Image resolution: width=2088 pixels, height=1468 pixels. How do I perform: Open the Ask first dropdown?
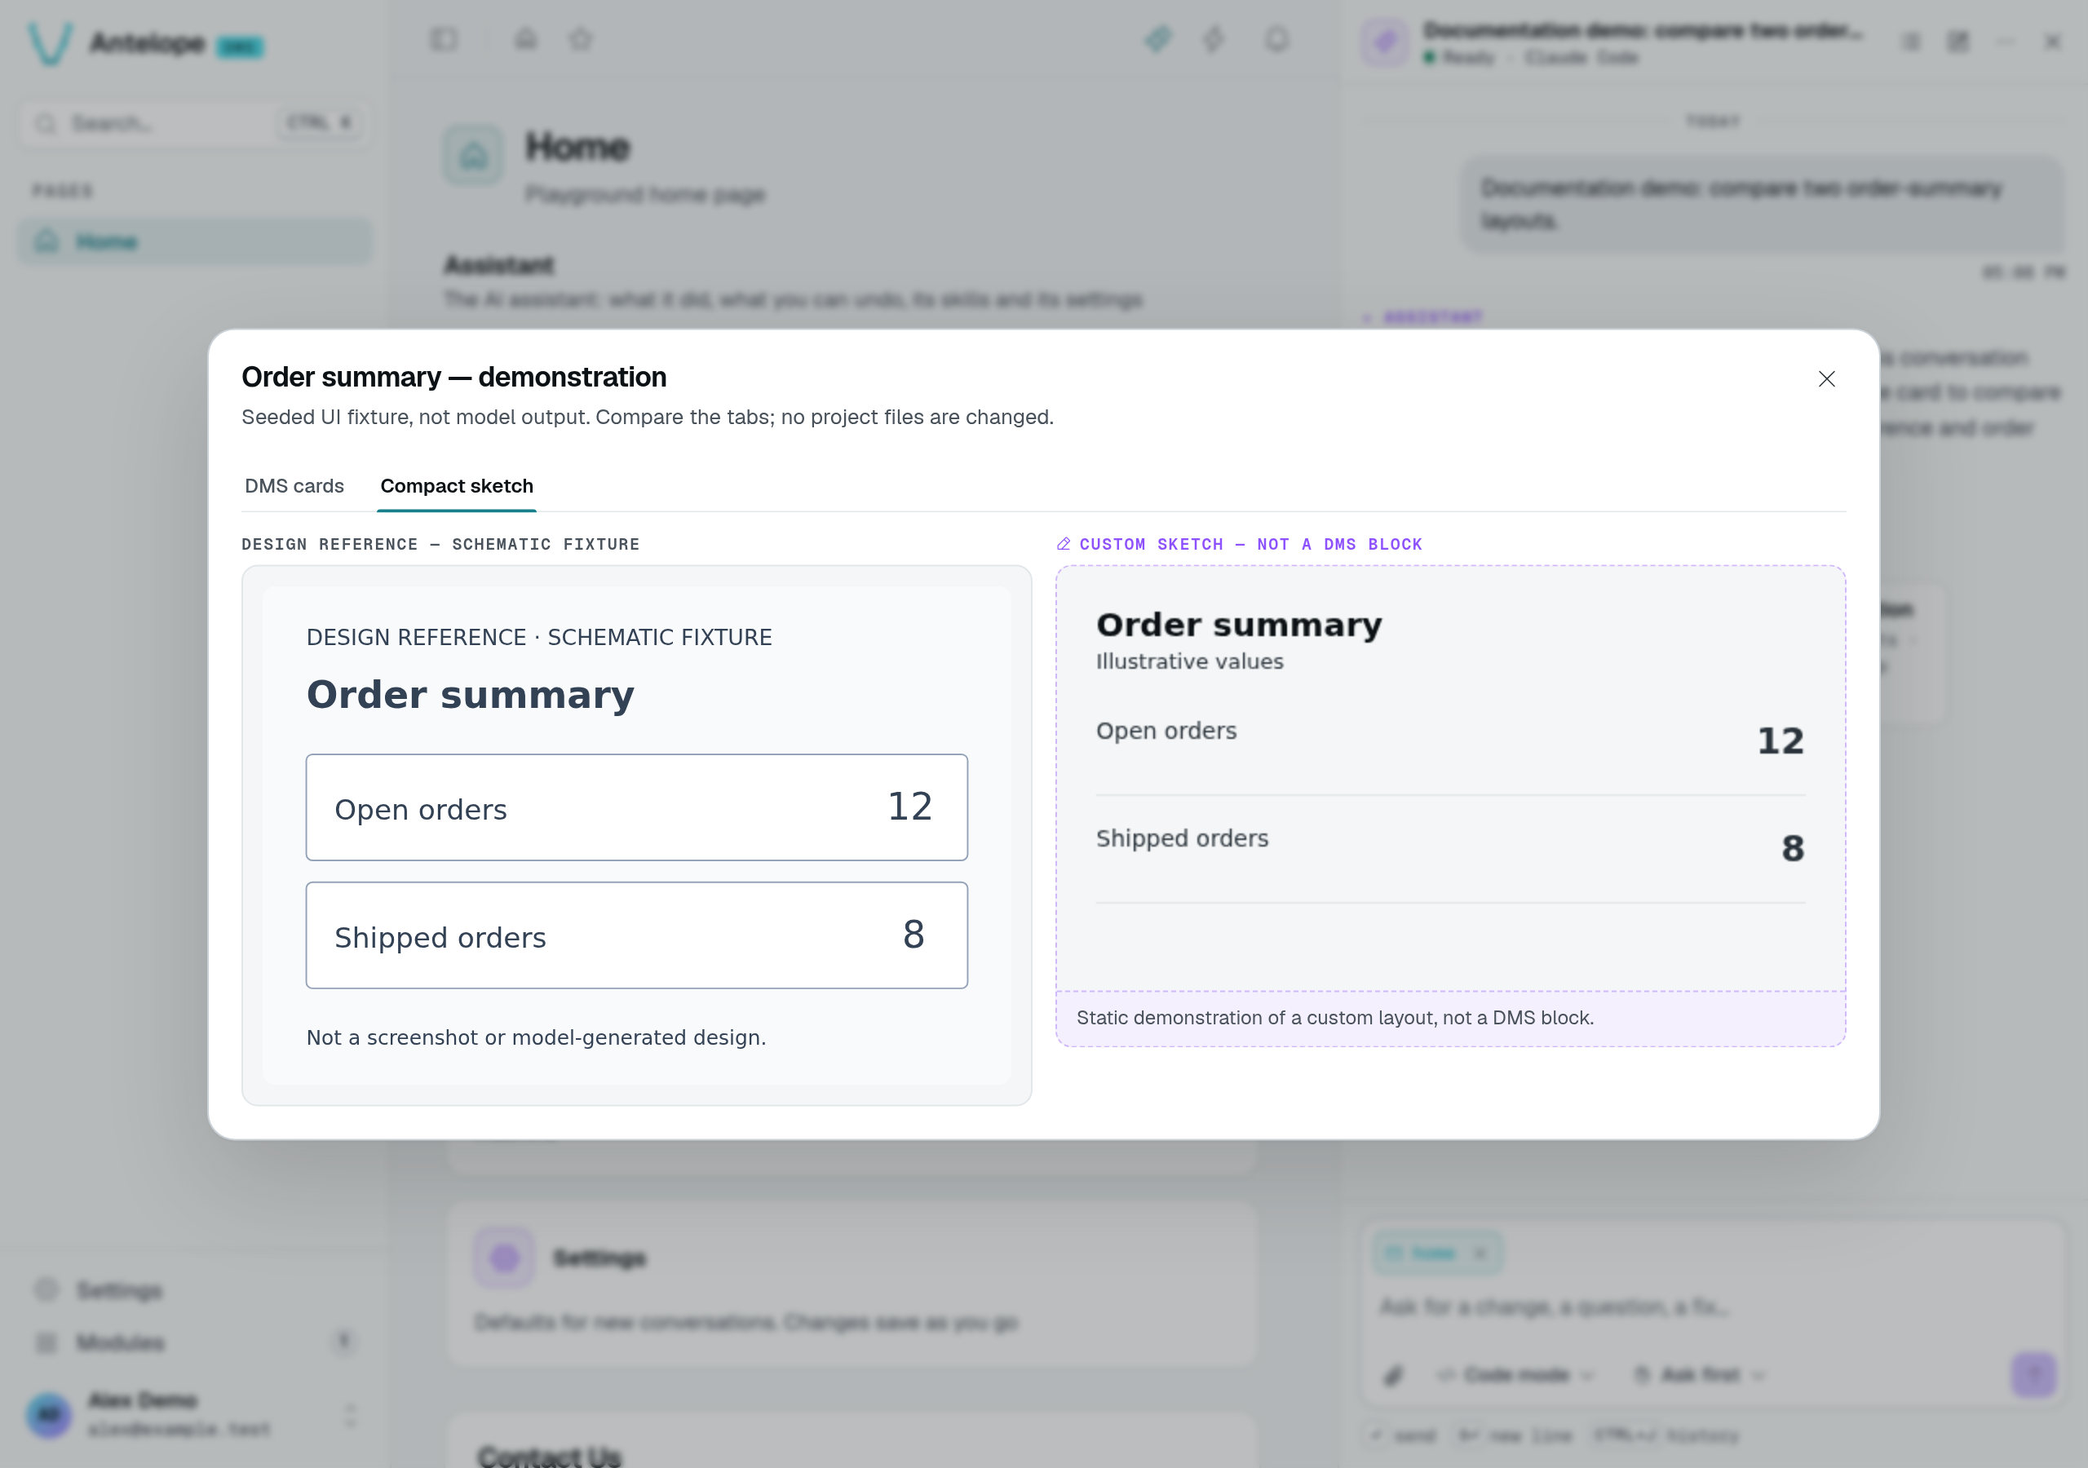(1699, 1374)
